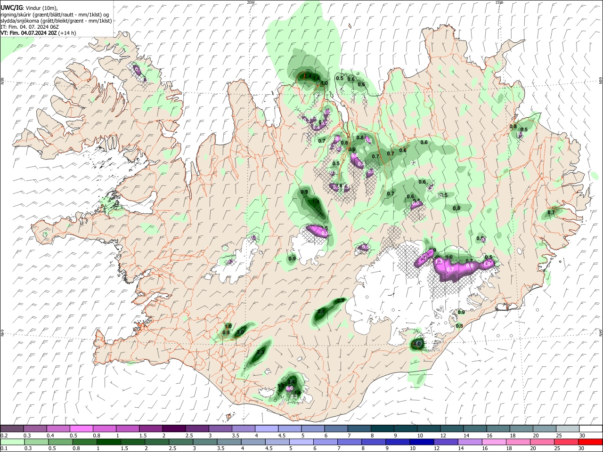603x452 pixels.
Task: Click the medium green 0.5 rain legend swatch
Action: click(x=60, y=442)
